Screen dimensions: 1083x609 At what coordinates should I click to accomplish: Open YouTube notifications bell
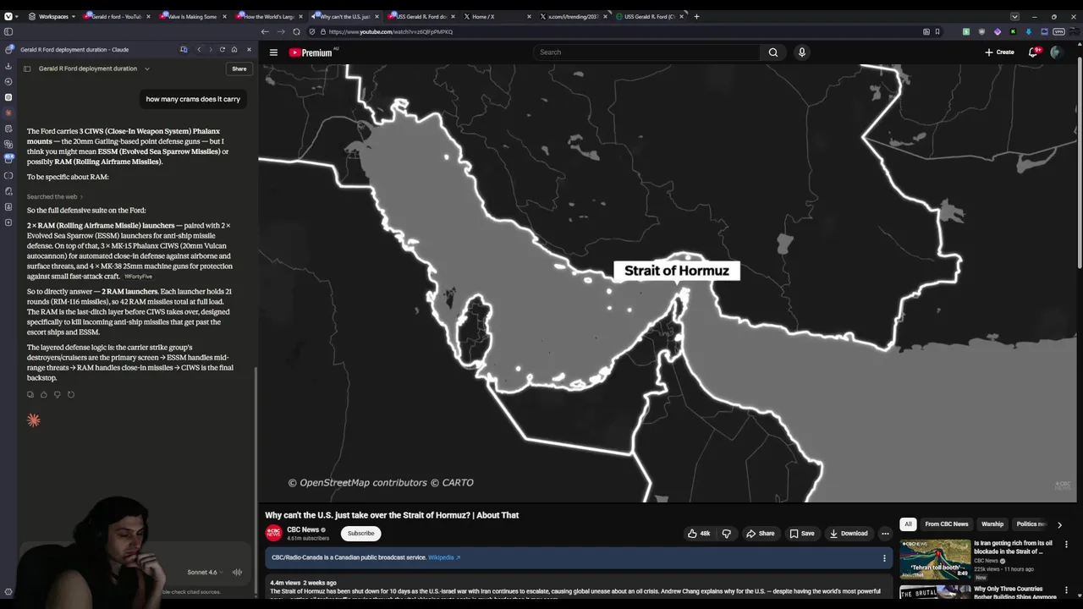tap(1033, 52)
